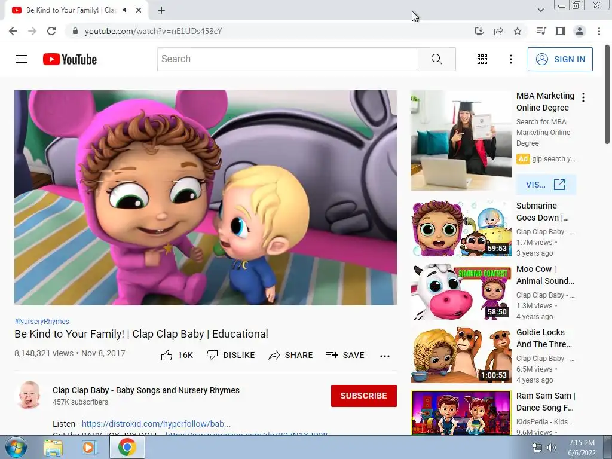The image size is (612, 459).
Task: Open the YouTube hamburger guide menu
Action: click(22, 59)
